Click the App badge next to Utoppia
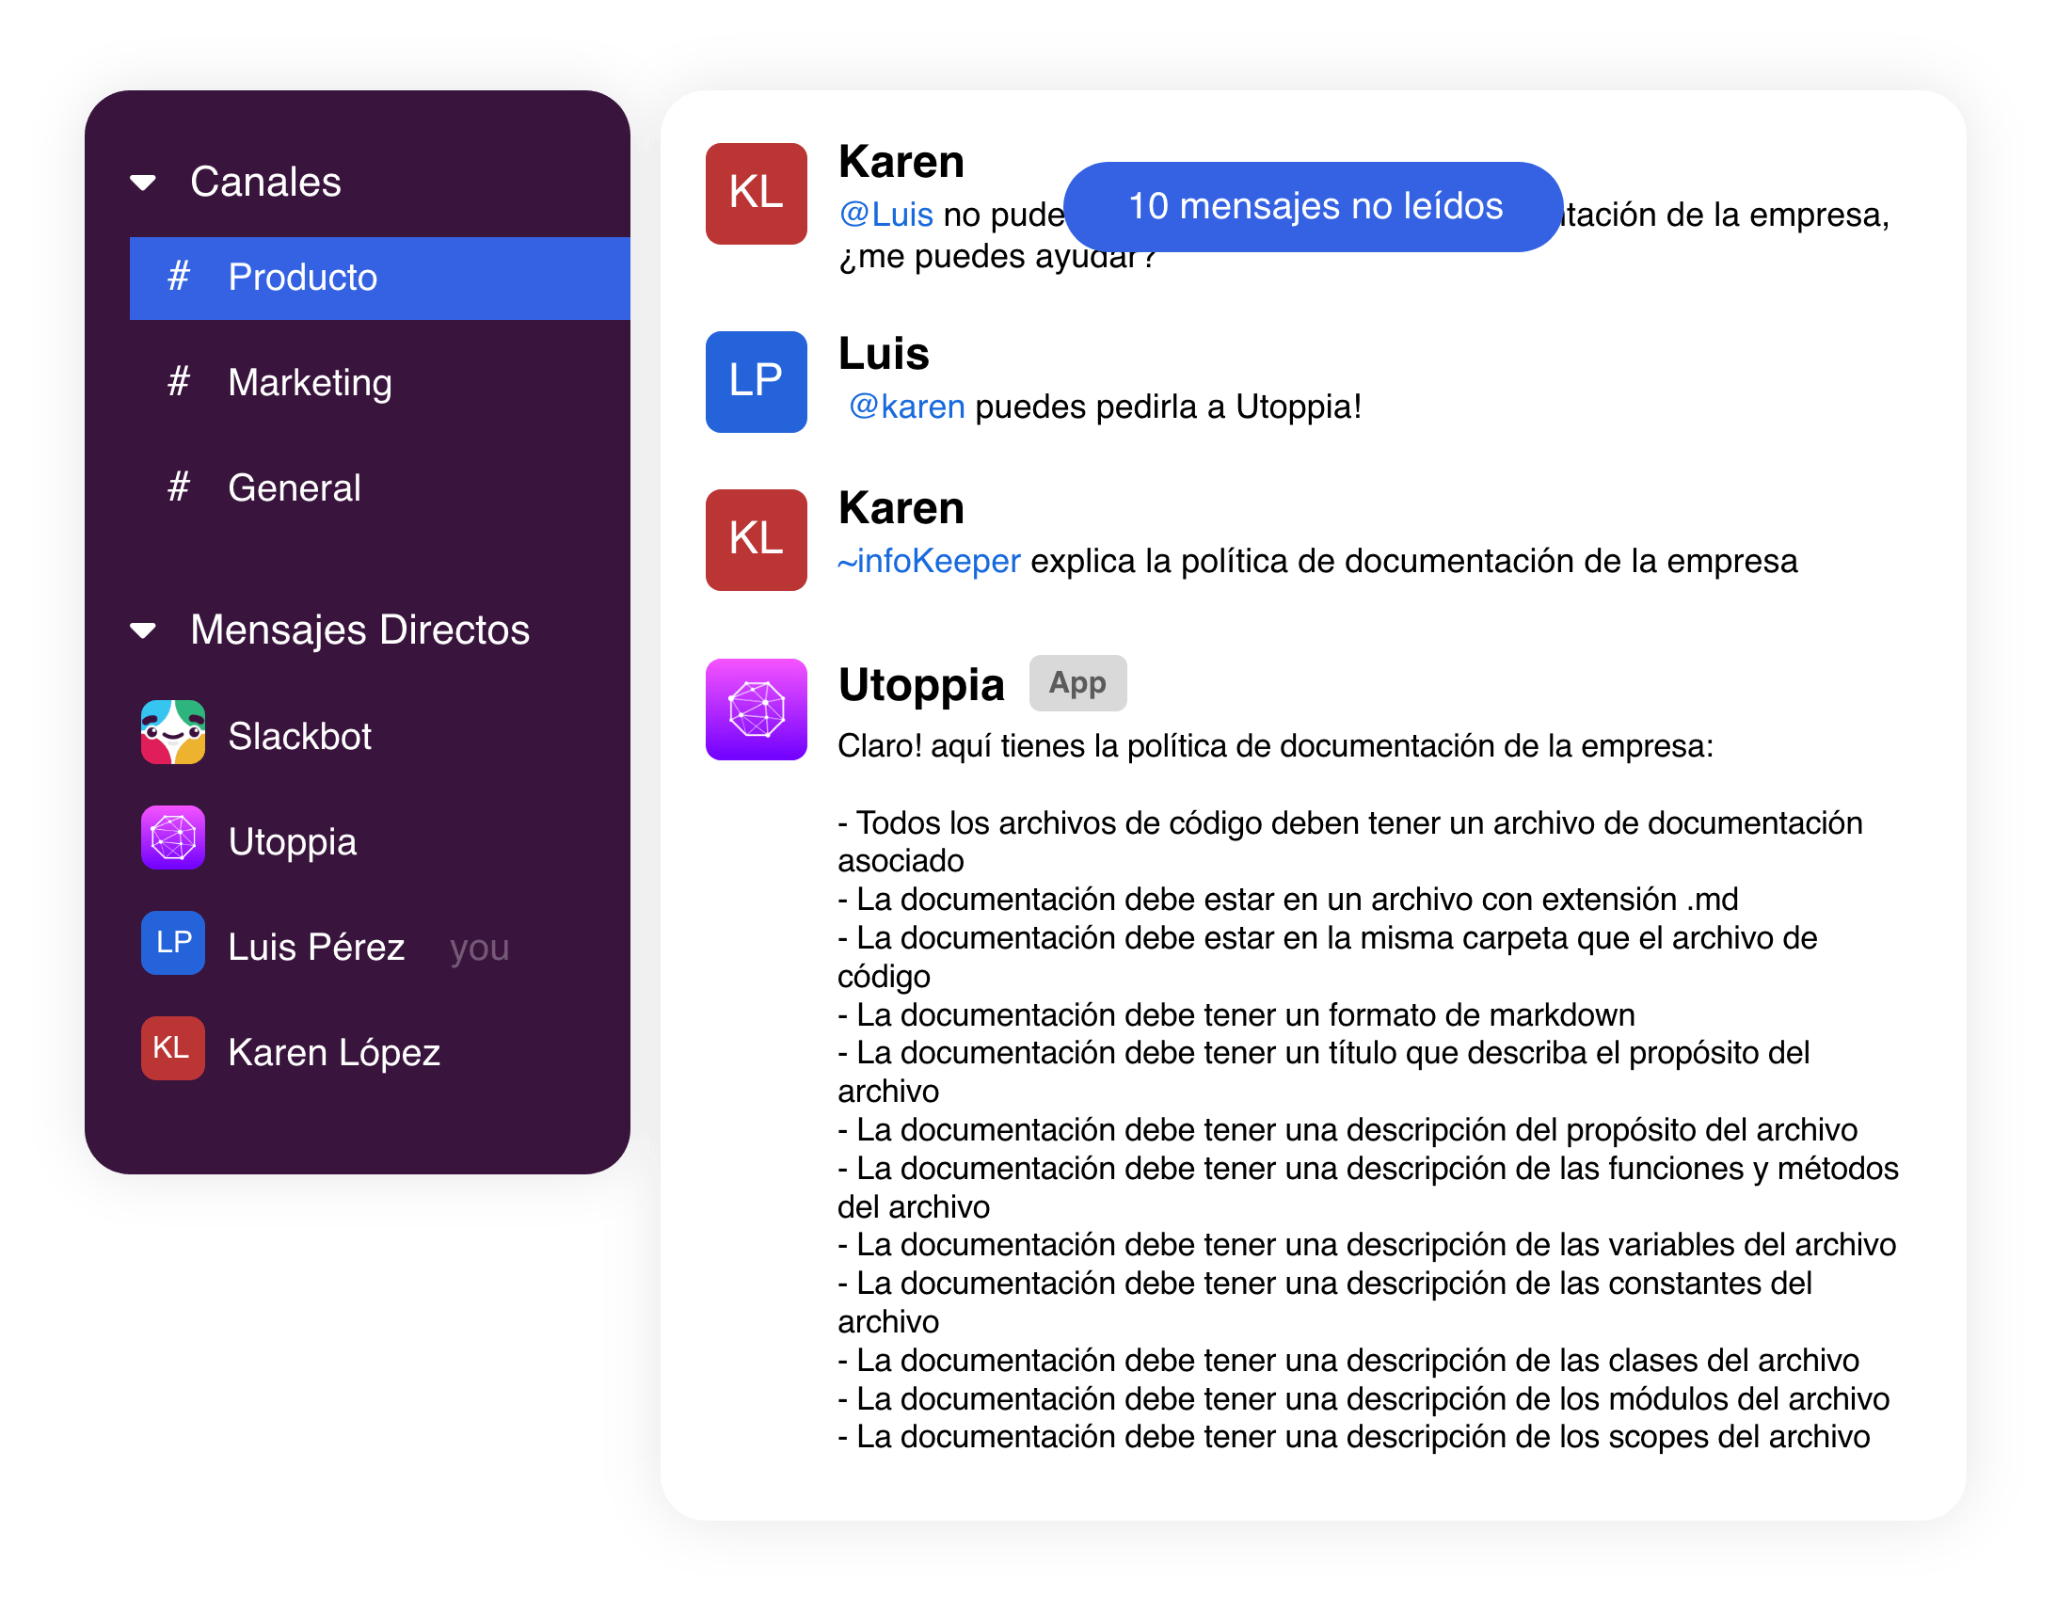The image size is (2057, 1611). (1077, 683)
